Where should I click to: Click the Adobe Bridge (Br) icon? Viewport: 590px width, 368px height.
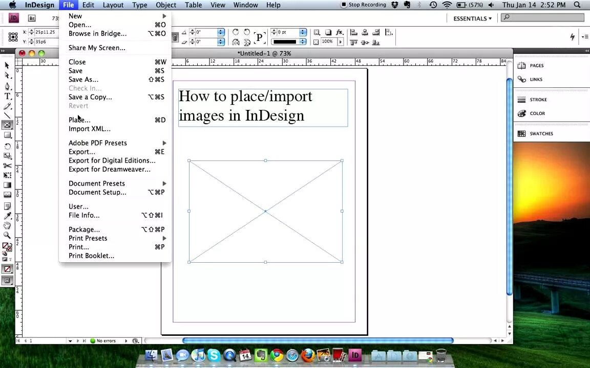[x=32, y=18]
